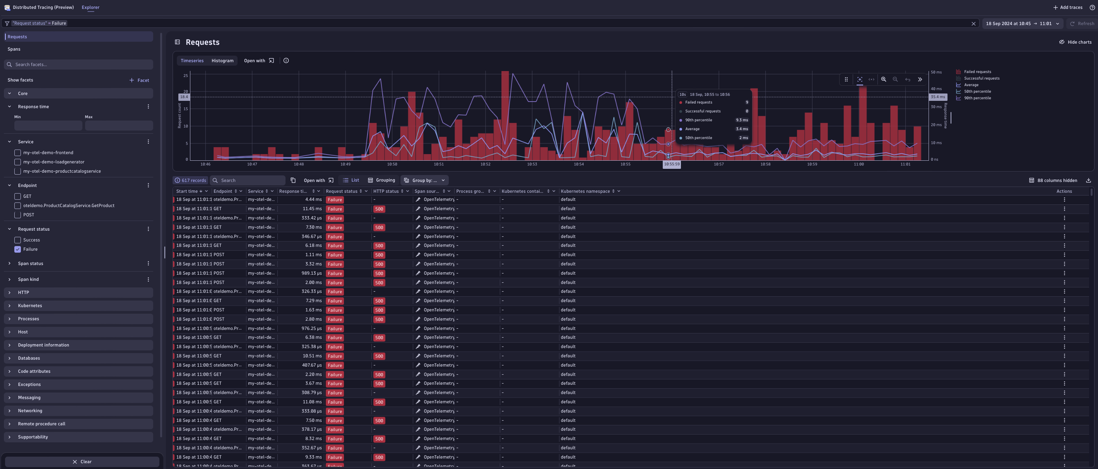This screenshot has height=469, width=1098.
Task: Expand the chart toolbar with the double-chevron icon
Action: [x=920, y=79]
